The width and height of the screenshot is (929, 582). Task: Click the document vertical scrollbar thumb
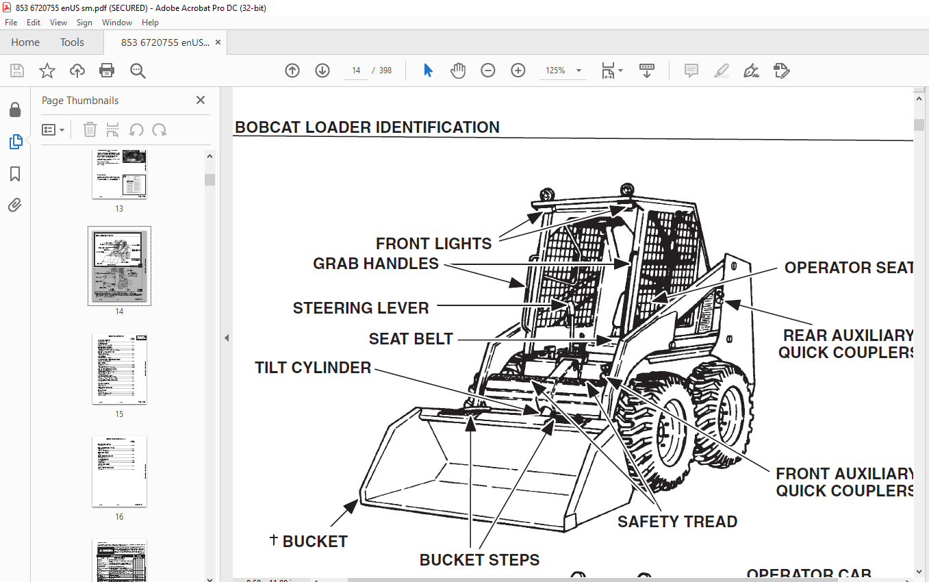pyautogui.click(x=919, y=125)
